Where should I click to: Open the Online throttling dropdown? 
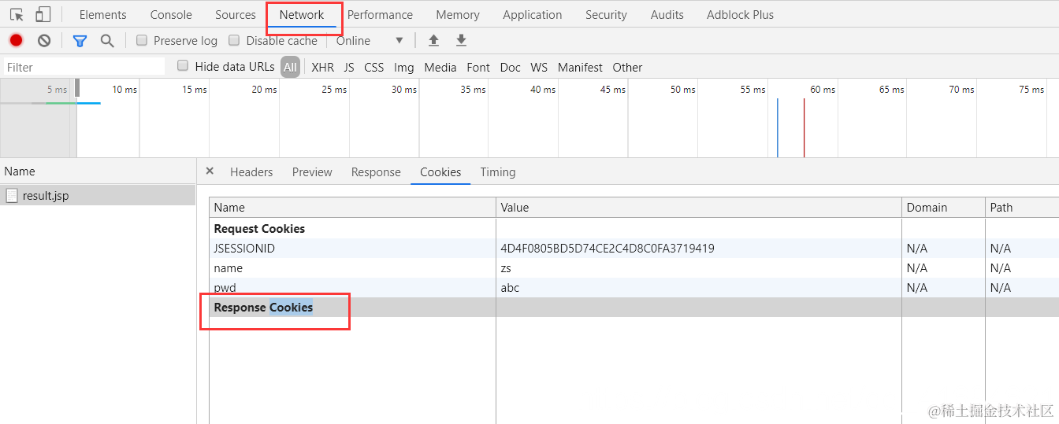point(370,40)
